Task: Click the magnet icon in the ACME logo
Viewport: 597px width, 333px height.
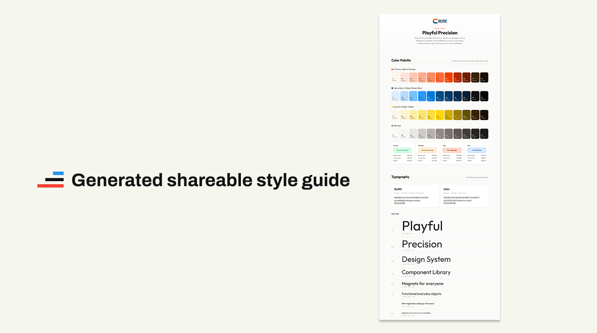Action: (x=435, y=21)
